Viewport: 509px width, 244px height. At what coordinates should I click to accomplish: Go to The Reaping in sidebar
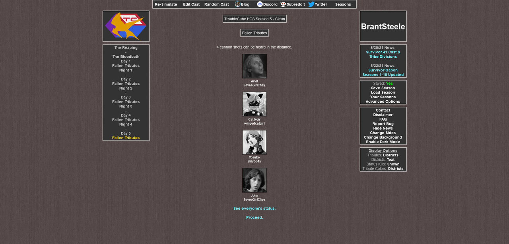click(126, 48)
